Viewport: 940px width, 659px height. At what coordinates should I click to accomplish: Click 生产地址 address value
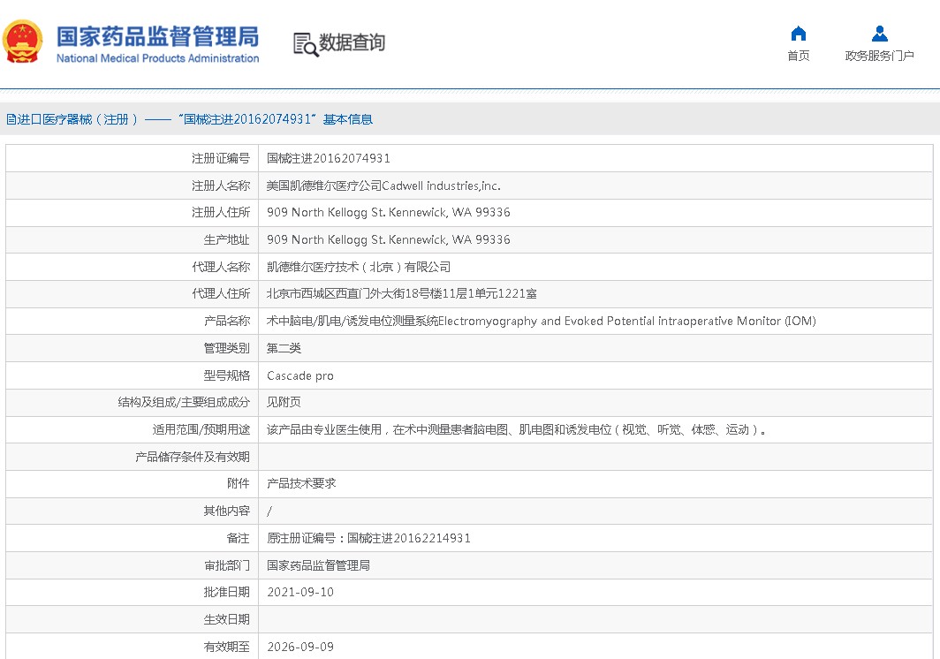[x=389, y=240]
